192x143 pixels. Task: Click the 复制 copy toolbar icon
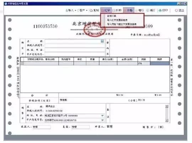tap(91, 10)
